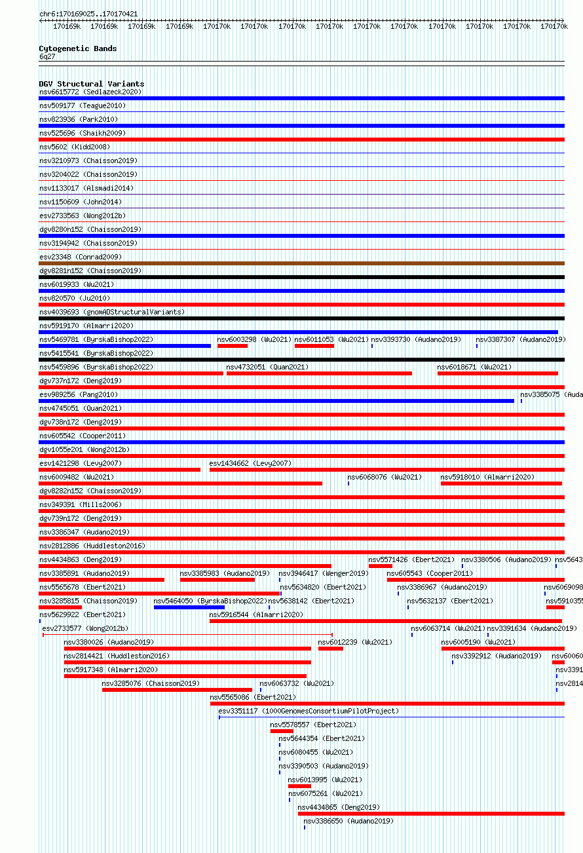Select the 6q27 cytogenetic band label
The image size is (583, 853).
click(47, 56)
